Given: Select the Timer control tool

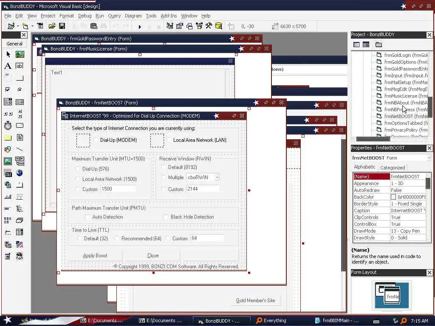Looking at the screenshot, I should (8, 126).
